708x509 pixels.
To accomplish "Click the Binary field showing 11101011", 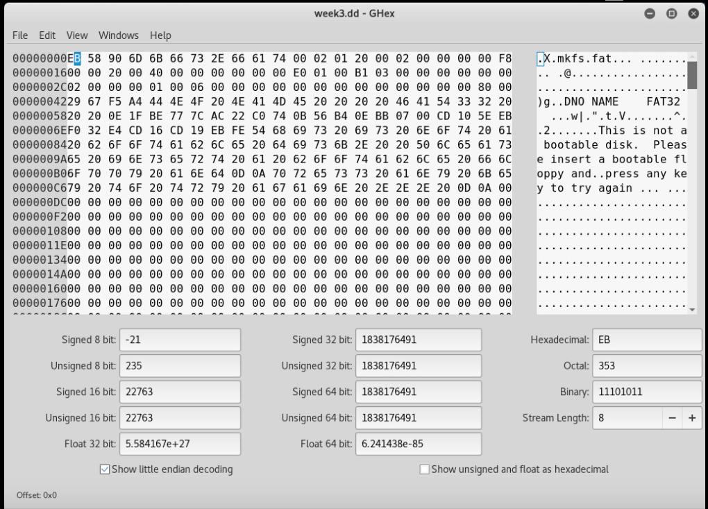I will coord(646,392).
